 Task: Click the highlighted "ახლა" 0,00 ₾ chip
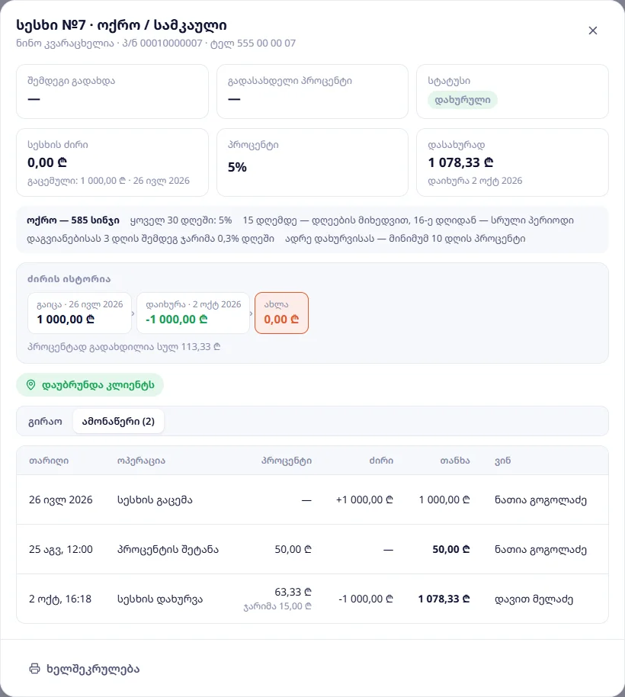[x=281, y=313]
